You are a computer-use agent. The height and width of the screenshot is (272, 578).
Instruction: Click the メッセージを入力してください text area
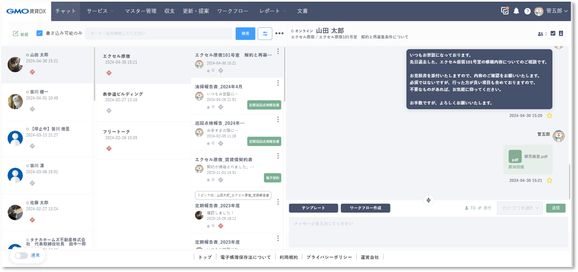(x=428, y=232)
